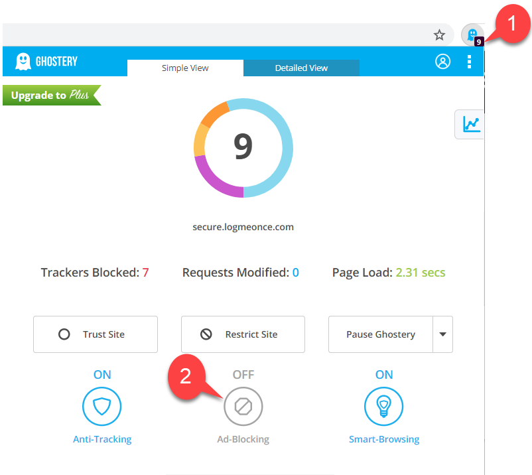The height and width of the screenshot is (475, 532).
Task: Click the tracker count donut chart
Action: [x=243, y=148]
